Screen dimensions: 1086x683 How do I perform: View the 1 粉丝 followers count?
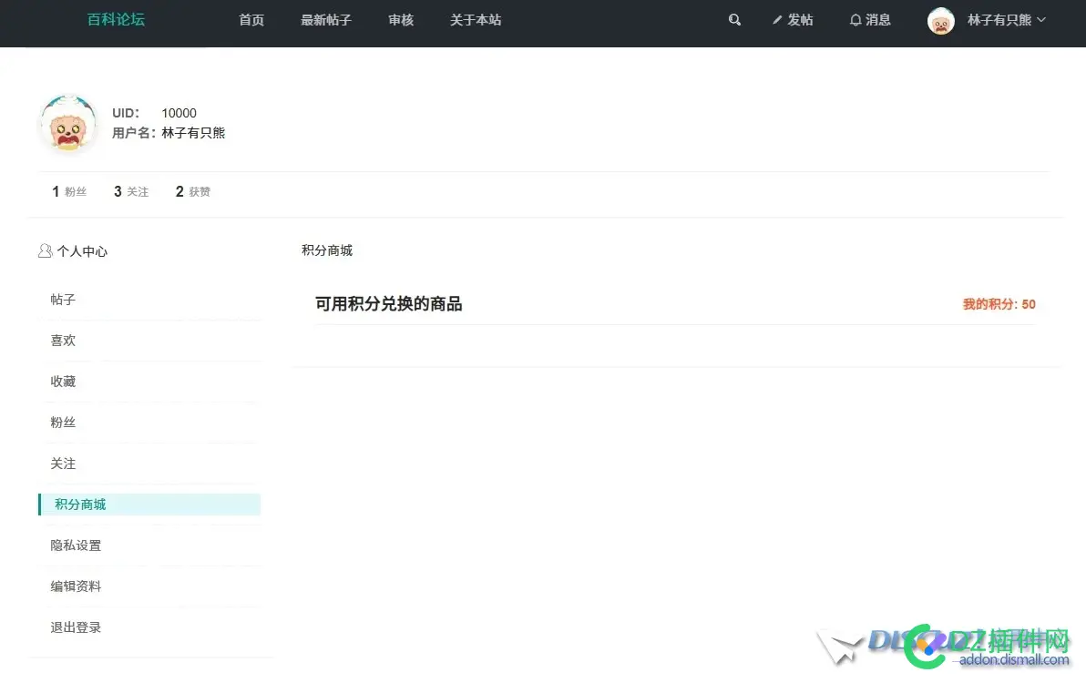click(x=67, y=191)
